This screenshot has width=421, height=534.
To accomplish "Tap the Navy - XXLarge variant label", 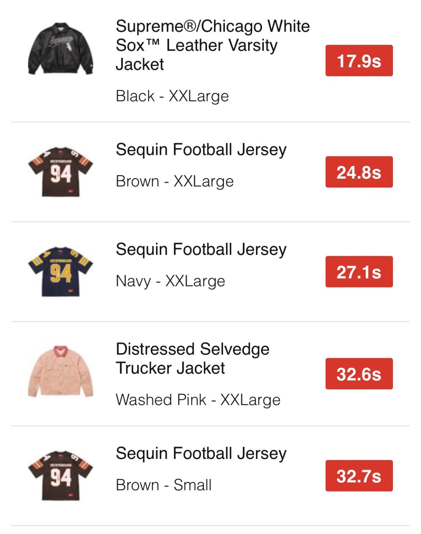I will 170,281.
